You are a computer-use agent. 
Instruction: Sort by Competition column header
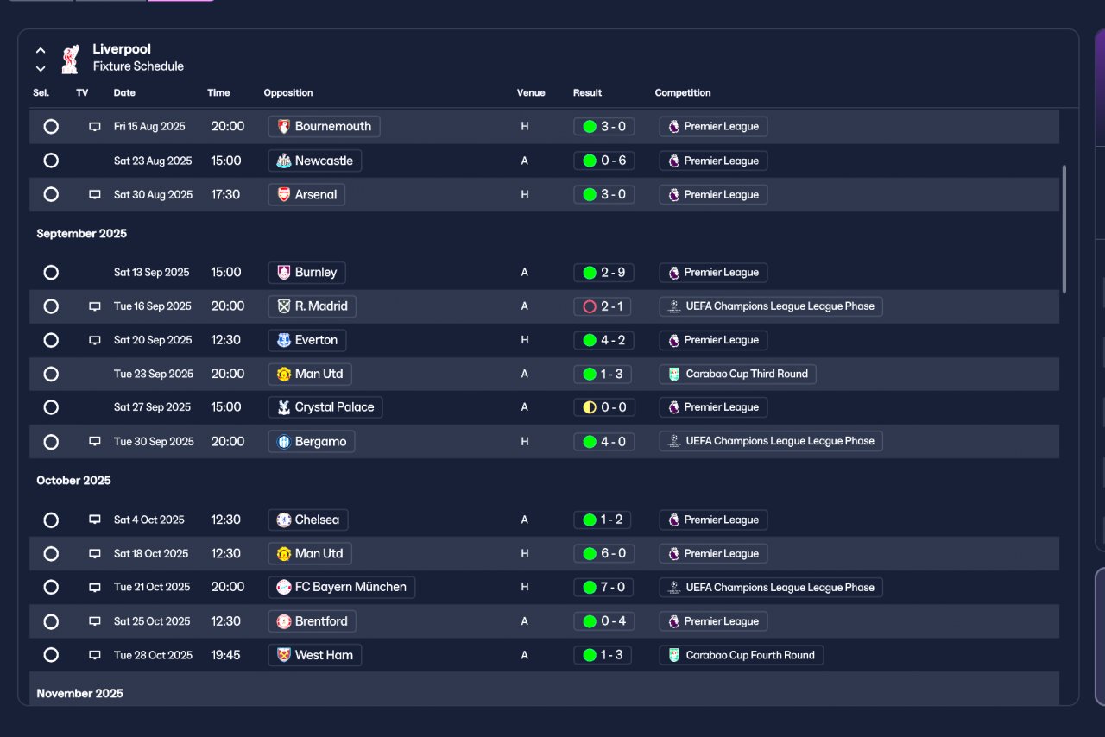point(683,92)
